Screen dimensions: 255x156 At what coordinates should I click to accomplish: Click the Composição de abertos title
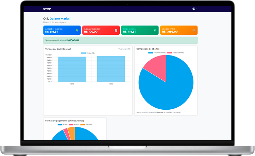coord(148,49)
